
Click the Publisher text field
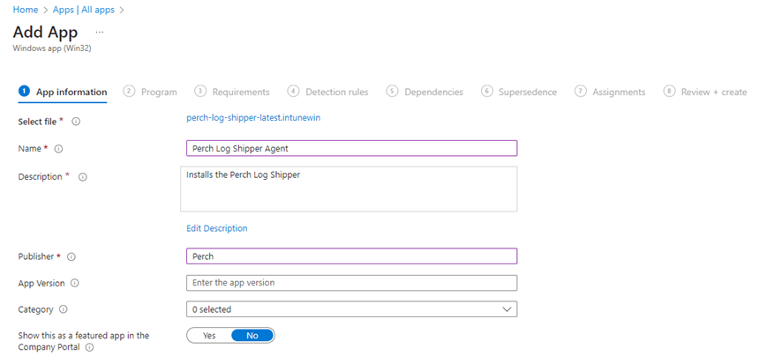coord(351,256)
